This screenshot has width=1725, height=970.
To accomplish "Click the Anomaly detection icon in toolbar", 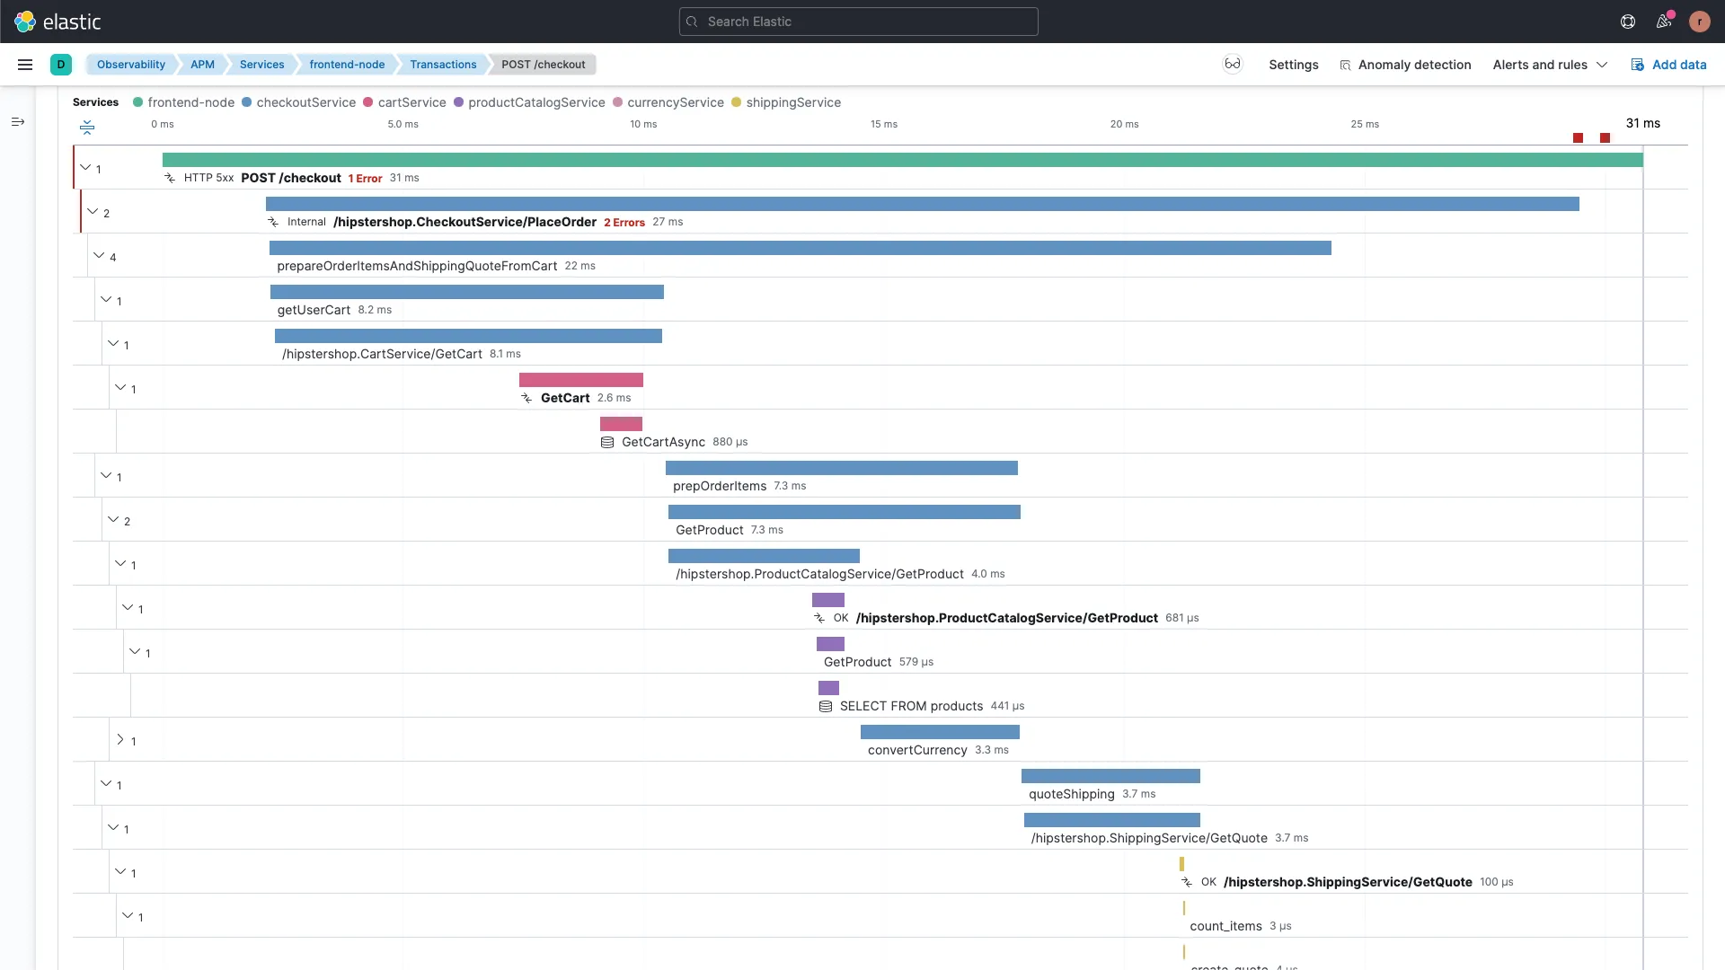I will click(x=1345, y=64).
